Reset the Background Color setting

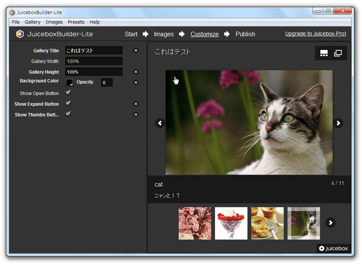point(136,82)
